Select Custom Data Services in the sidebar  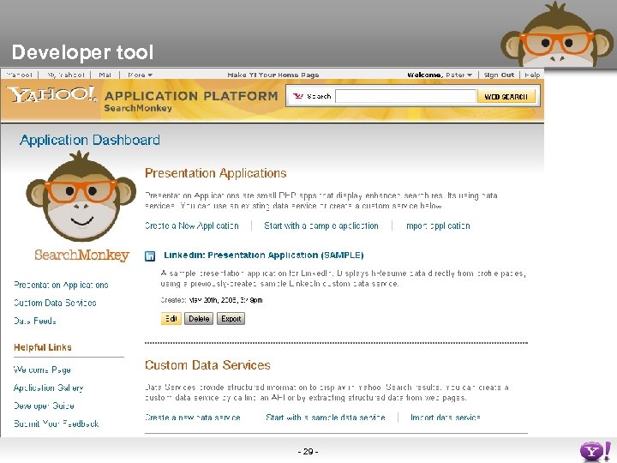point(55,303)
